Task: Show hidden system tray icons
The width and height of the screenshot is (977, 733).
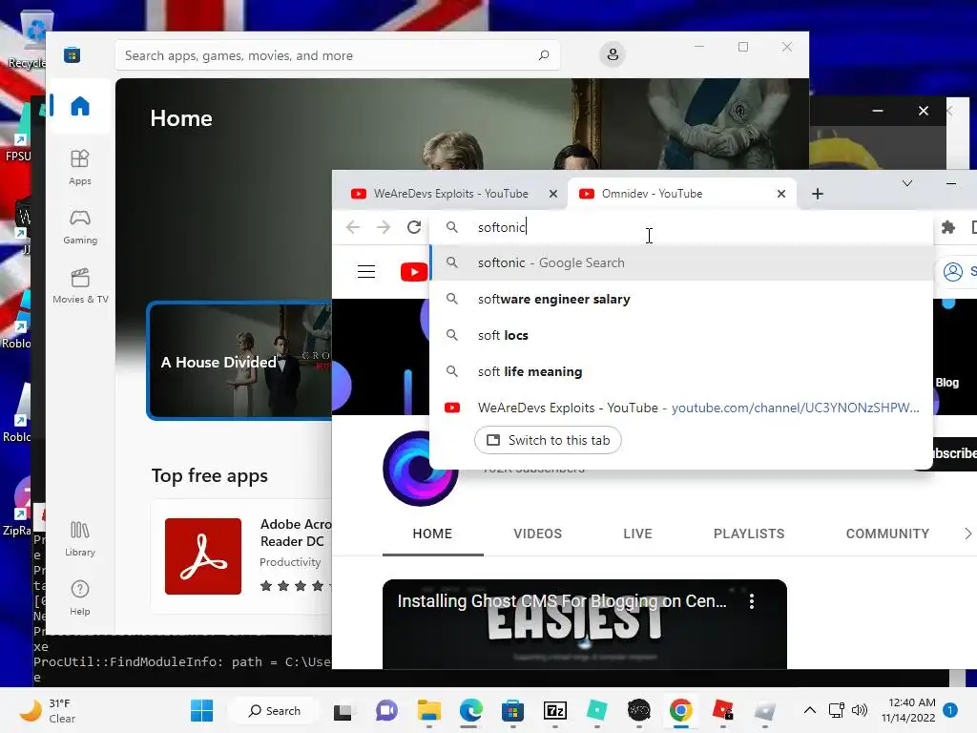Action: click(x=809, y=710)
